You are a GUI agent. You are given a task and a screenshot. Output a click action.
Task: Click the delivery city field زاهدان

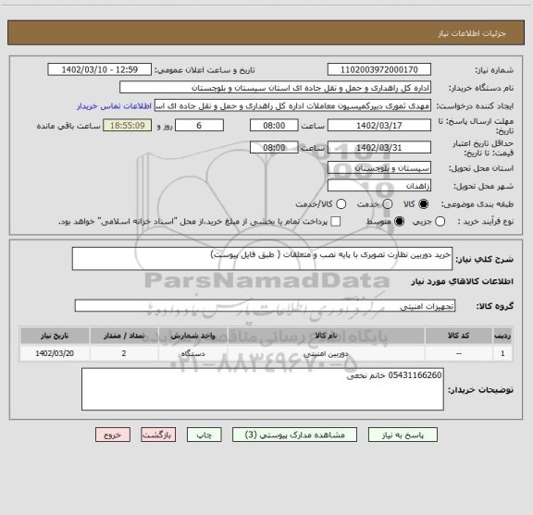click(x=379, y=186)
